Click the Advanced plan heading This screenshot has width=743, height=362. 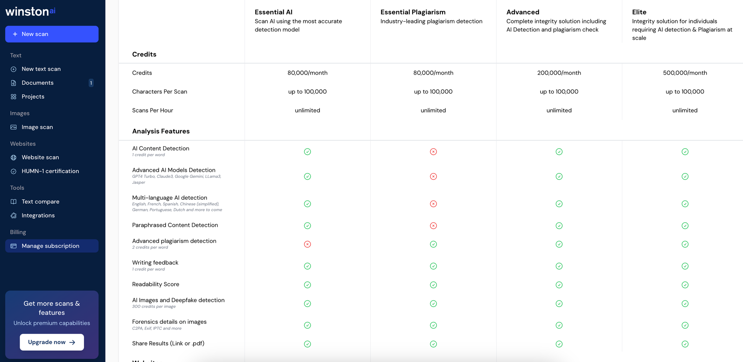[x=523, y=12]
